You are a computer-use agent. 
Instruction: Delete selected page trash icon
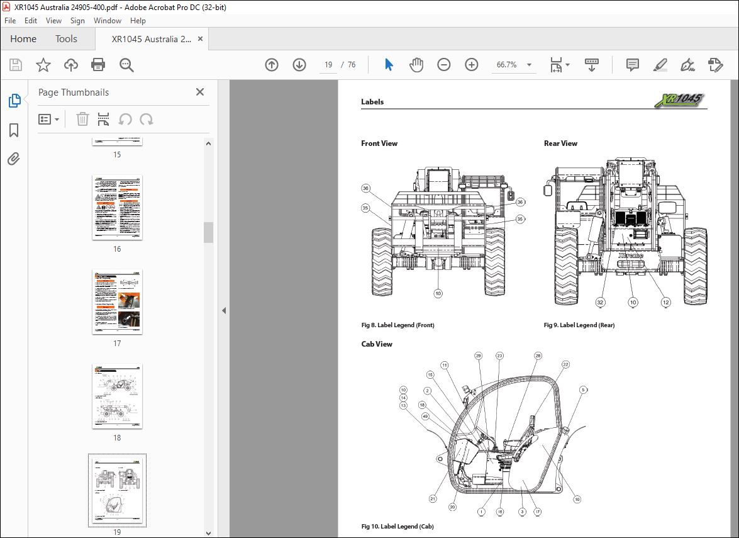82,120
